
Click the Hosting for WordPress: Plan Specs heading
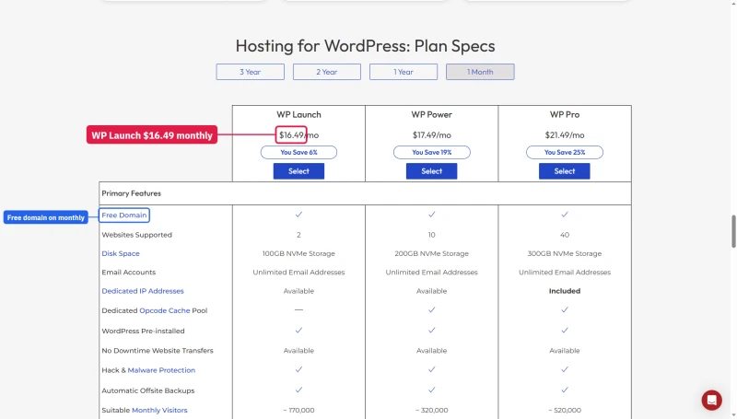tap(365, 46)
